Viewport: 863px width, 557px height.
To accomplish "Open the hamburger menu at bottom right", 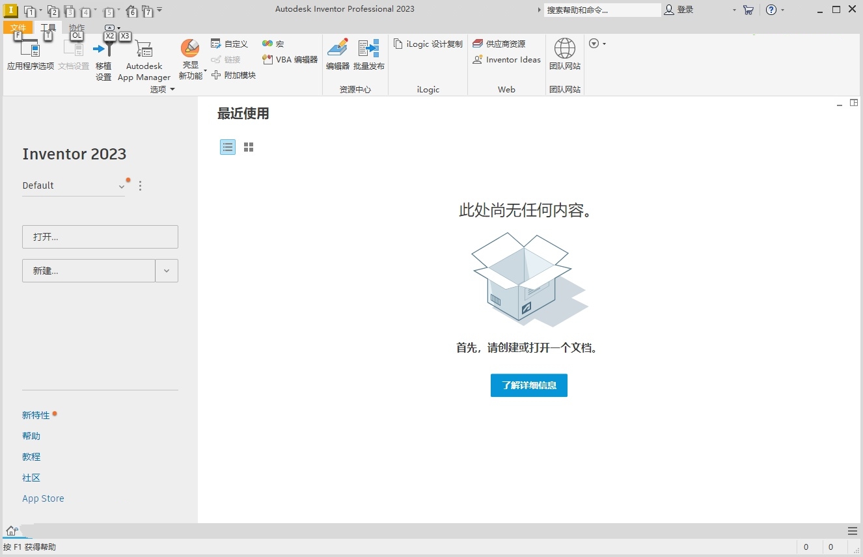I will [x=853, y=531].
